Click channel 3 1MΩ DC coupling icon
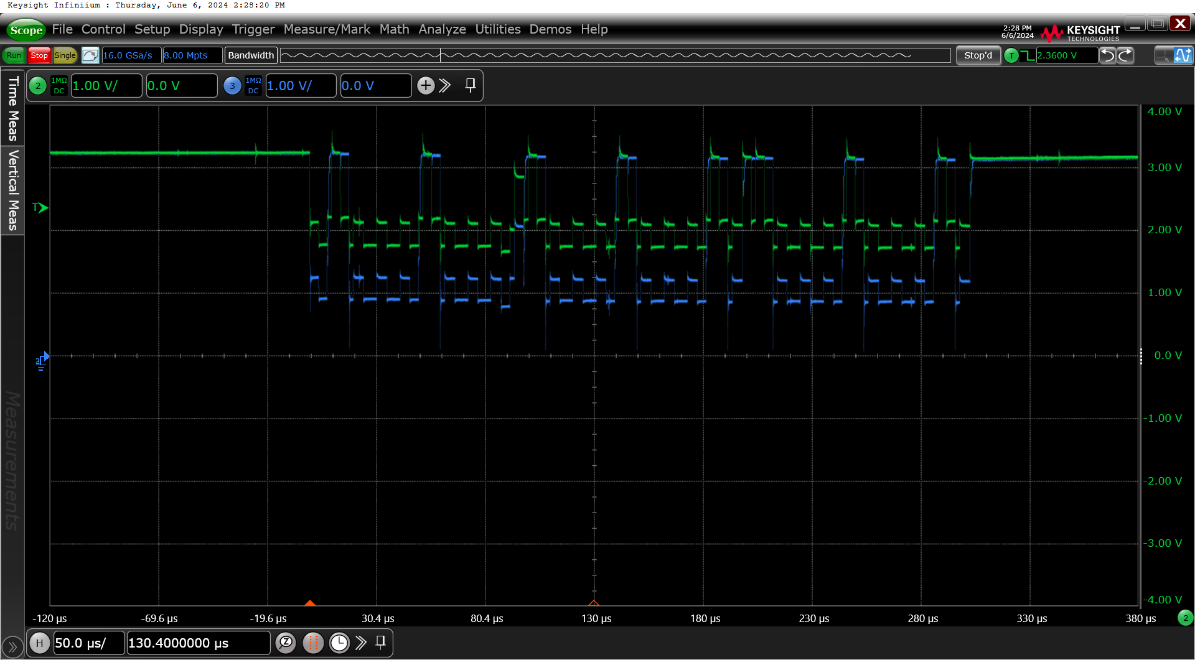The width and height of the screenshot is (1195, 660). point(253,86)
